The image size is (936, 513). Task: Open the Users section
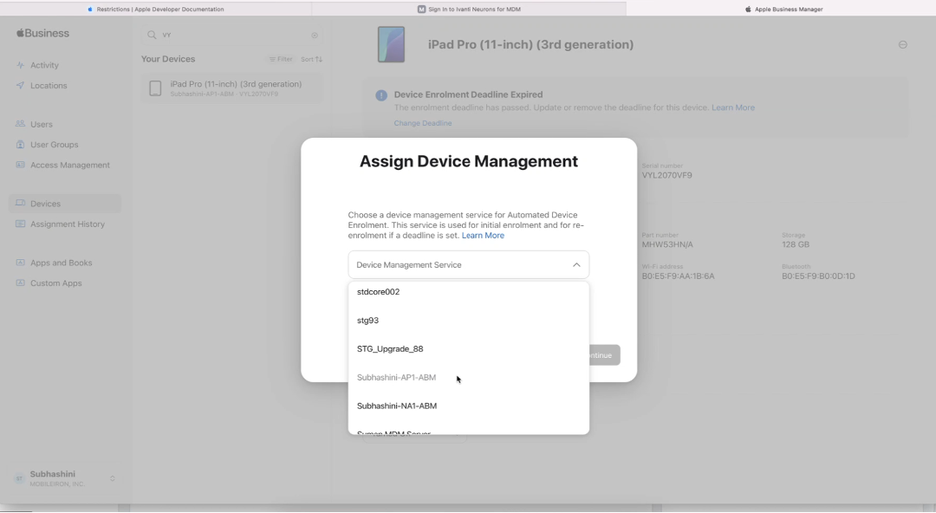pyautogui.click(x=41, y=124)
